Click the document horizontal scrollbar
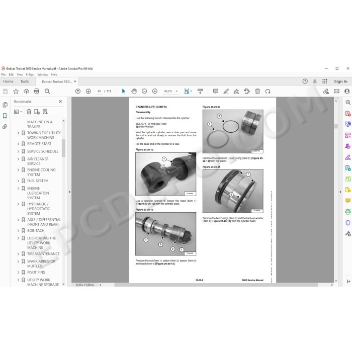Screen dimensions: 352x352 click(x=216, y=285)
